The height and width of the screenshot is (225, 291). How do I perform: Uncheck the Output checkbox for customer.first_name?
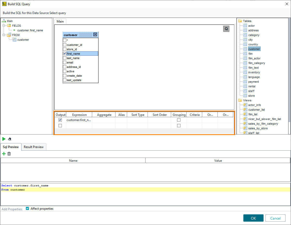(60, 120)
